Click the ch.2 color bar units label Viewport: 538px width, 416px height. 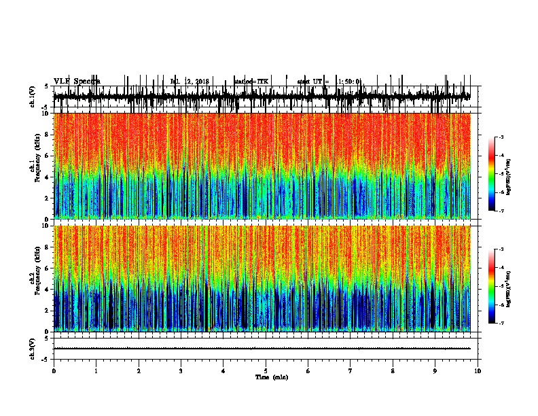pos(508,289)
